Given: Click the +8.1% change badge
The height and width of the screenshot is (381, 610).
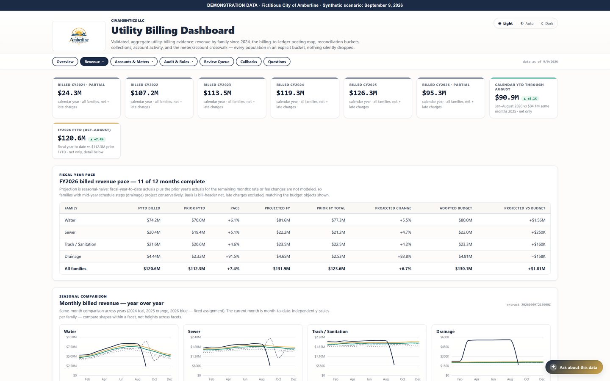Looking at the screenshot, I should tap(530, 99).
